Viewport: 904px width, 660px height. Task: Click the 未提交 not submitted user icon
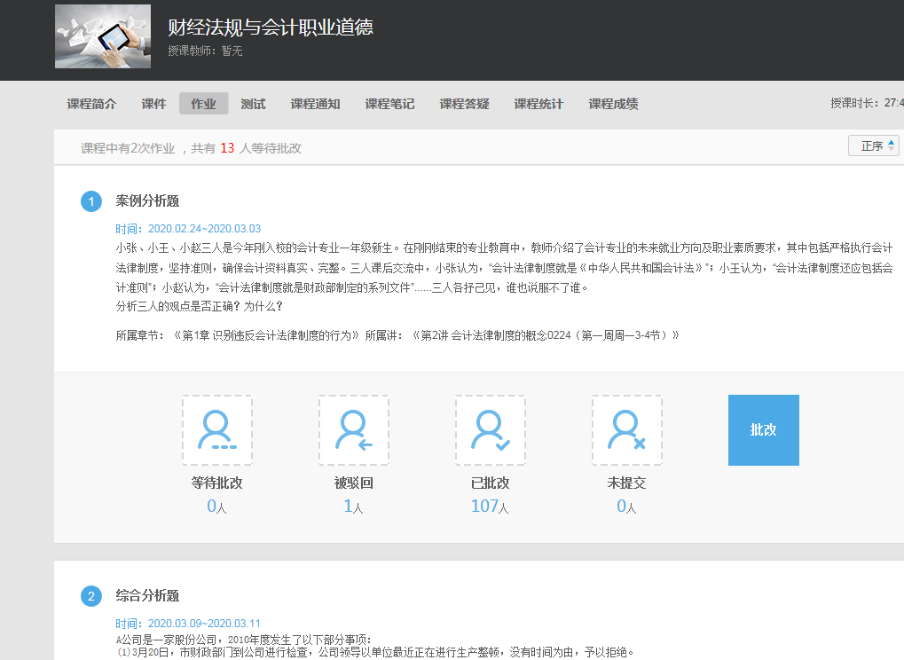click(627, 430)
